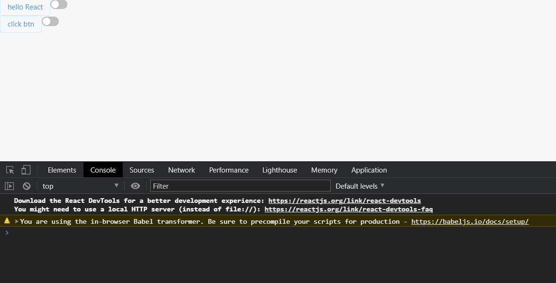Show the console sidebar panel icon
Viewport: 556px width, 283px height.
pos(9,186)
